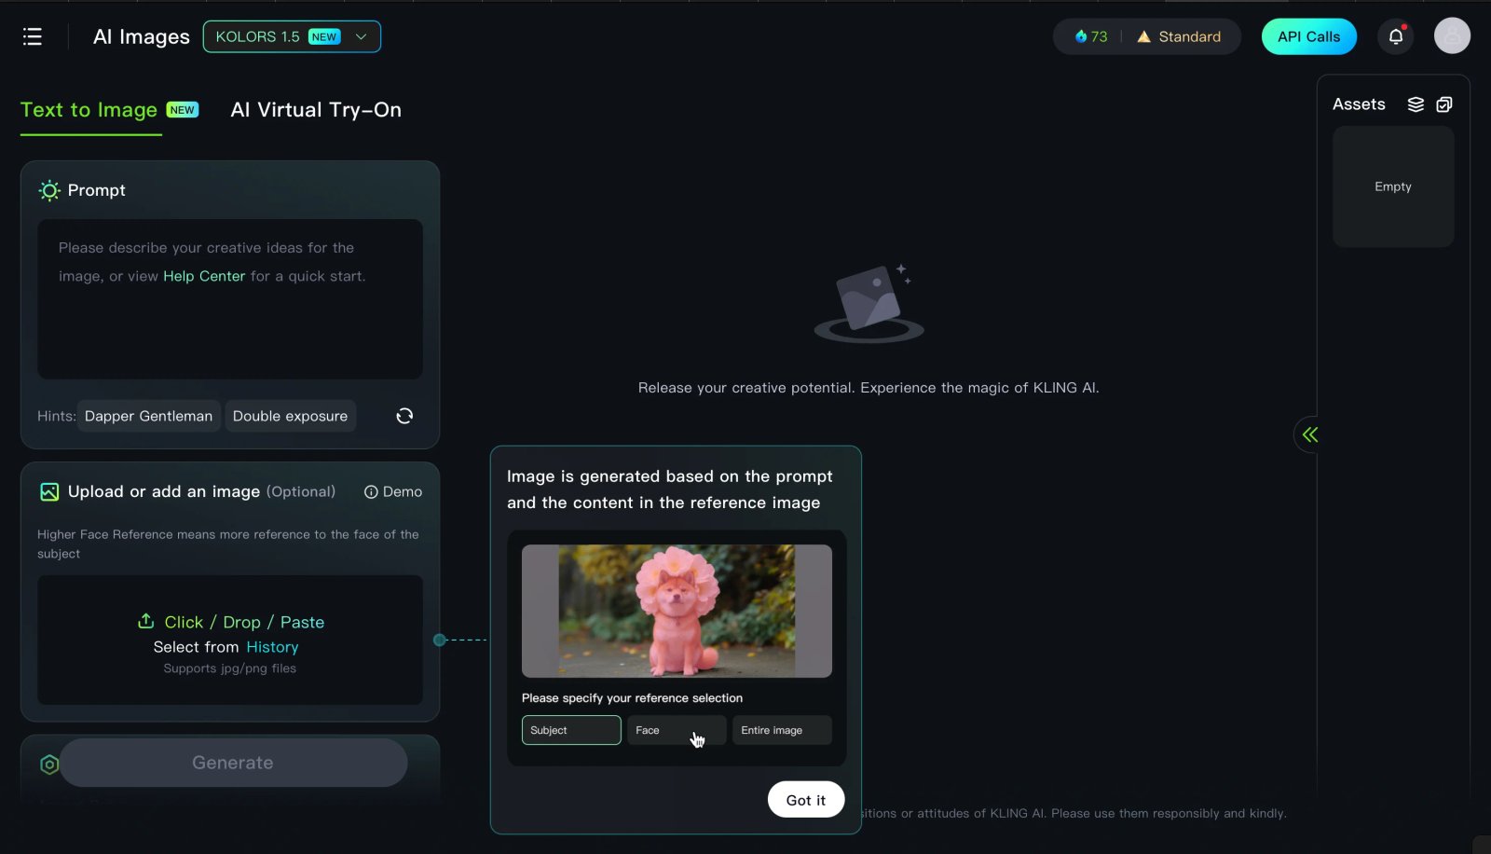The image size is (1491, 854).
Task: Collapse the Assets panel with double chevron
Action: [1309, 434]
